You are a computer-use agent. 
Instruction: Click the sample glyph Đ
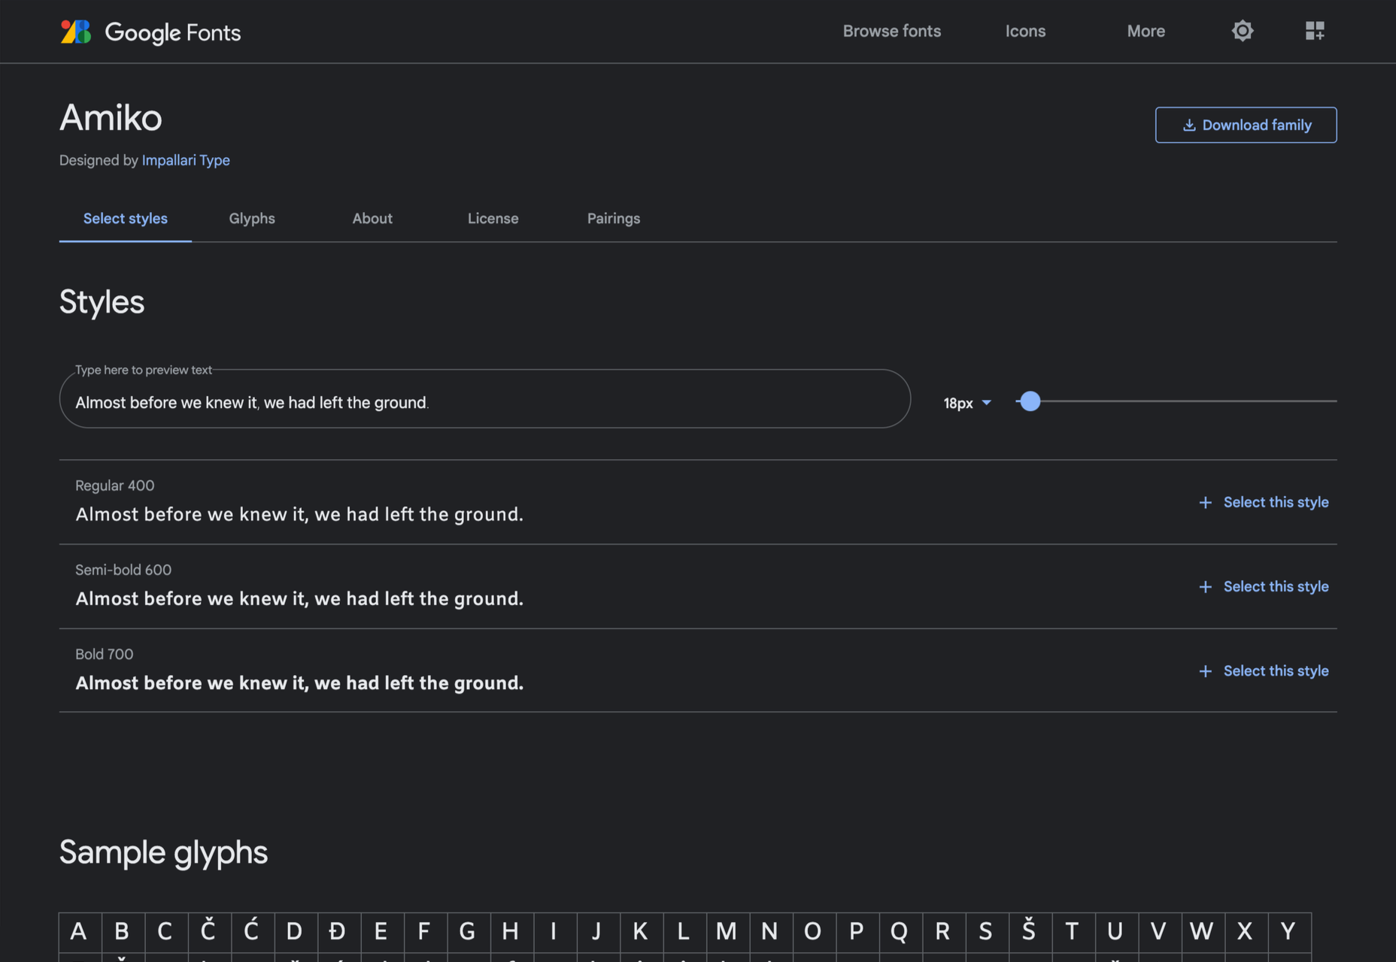[339, 933]
